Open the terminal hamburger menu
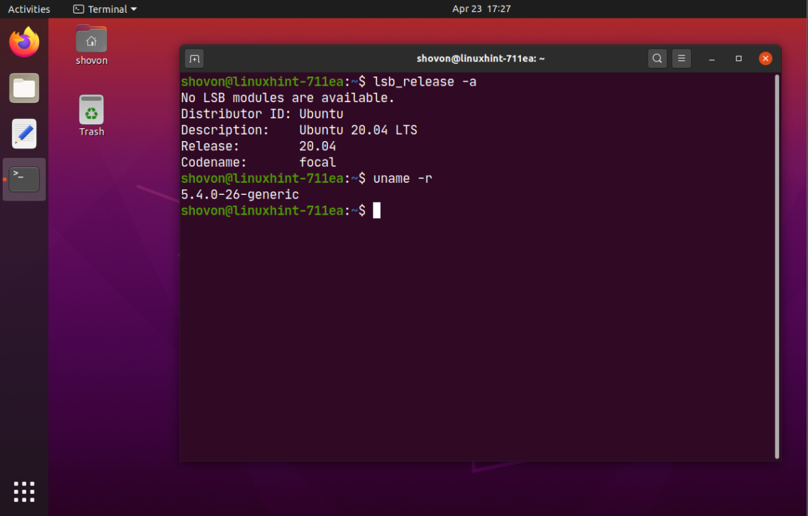The image size is (808, 516). pos(681,58)
